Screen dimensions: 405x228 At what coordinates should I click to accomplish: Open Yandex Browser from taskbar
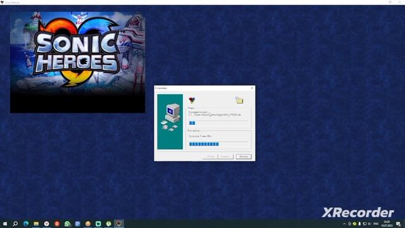[46, 224]
